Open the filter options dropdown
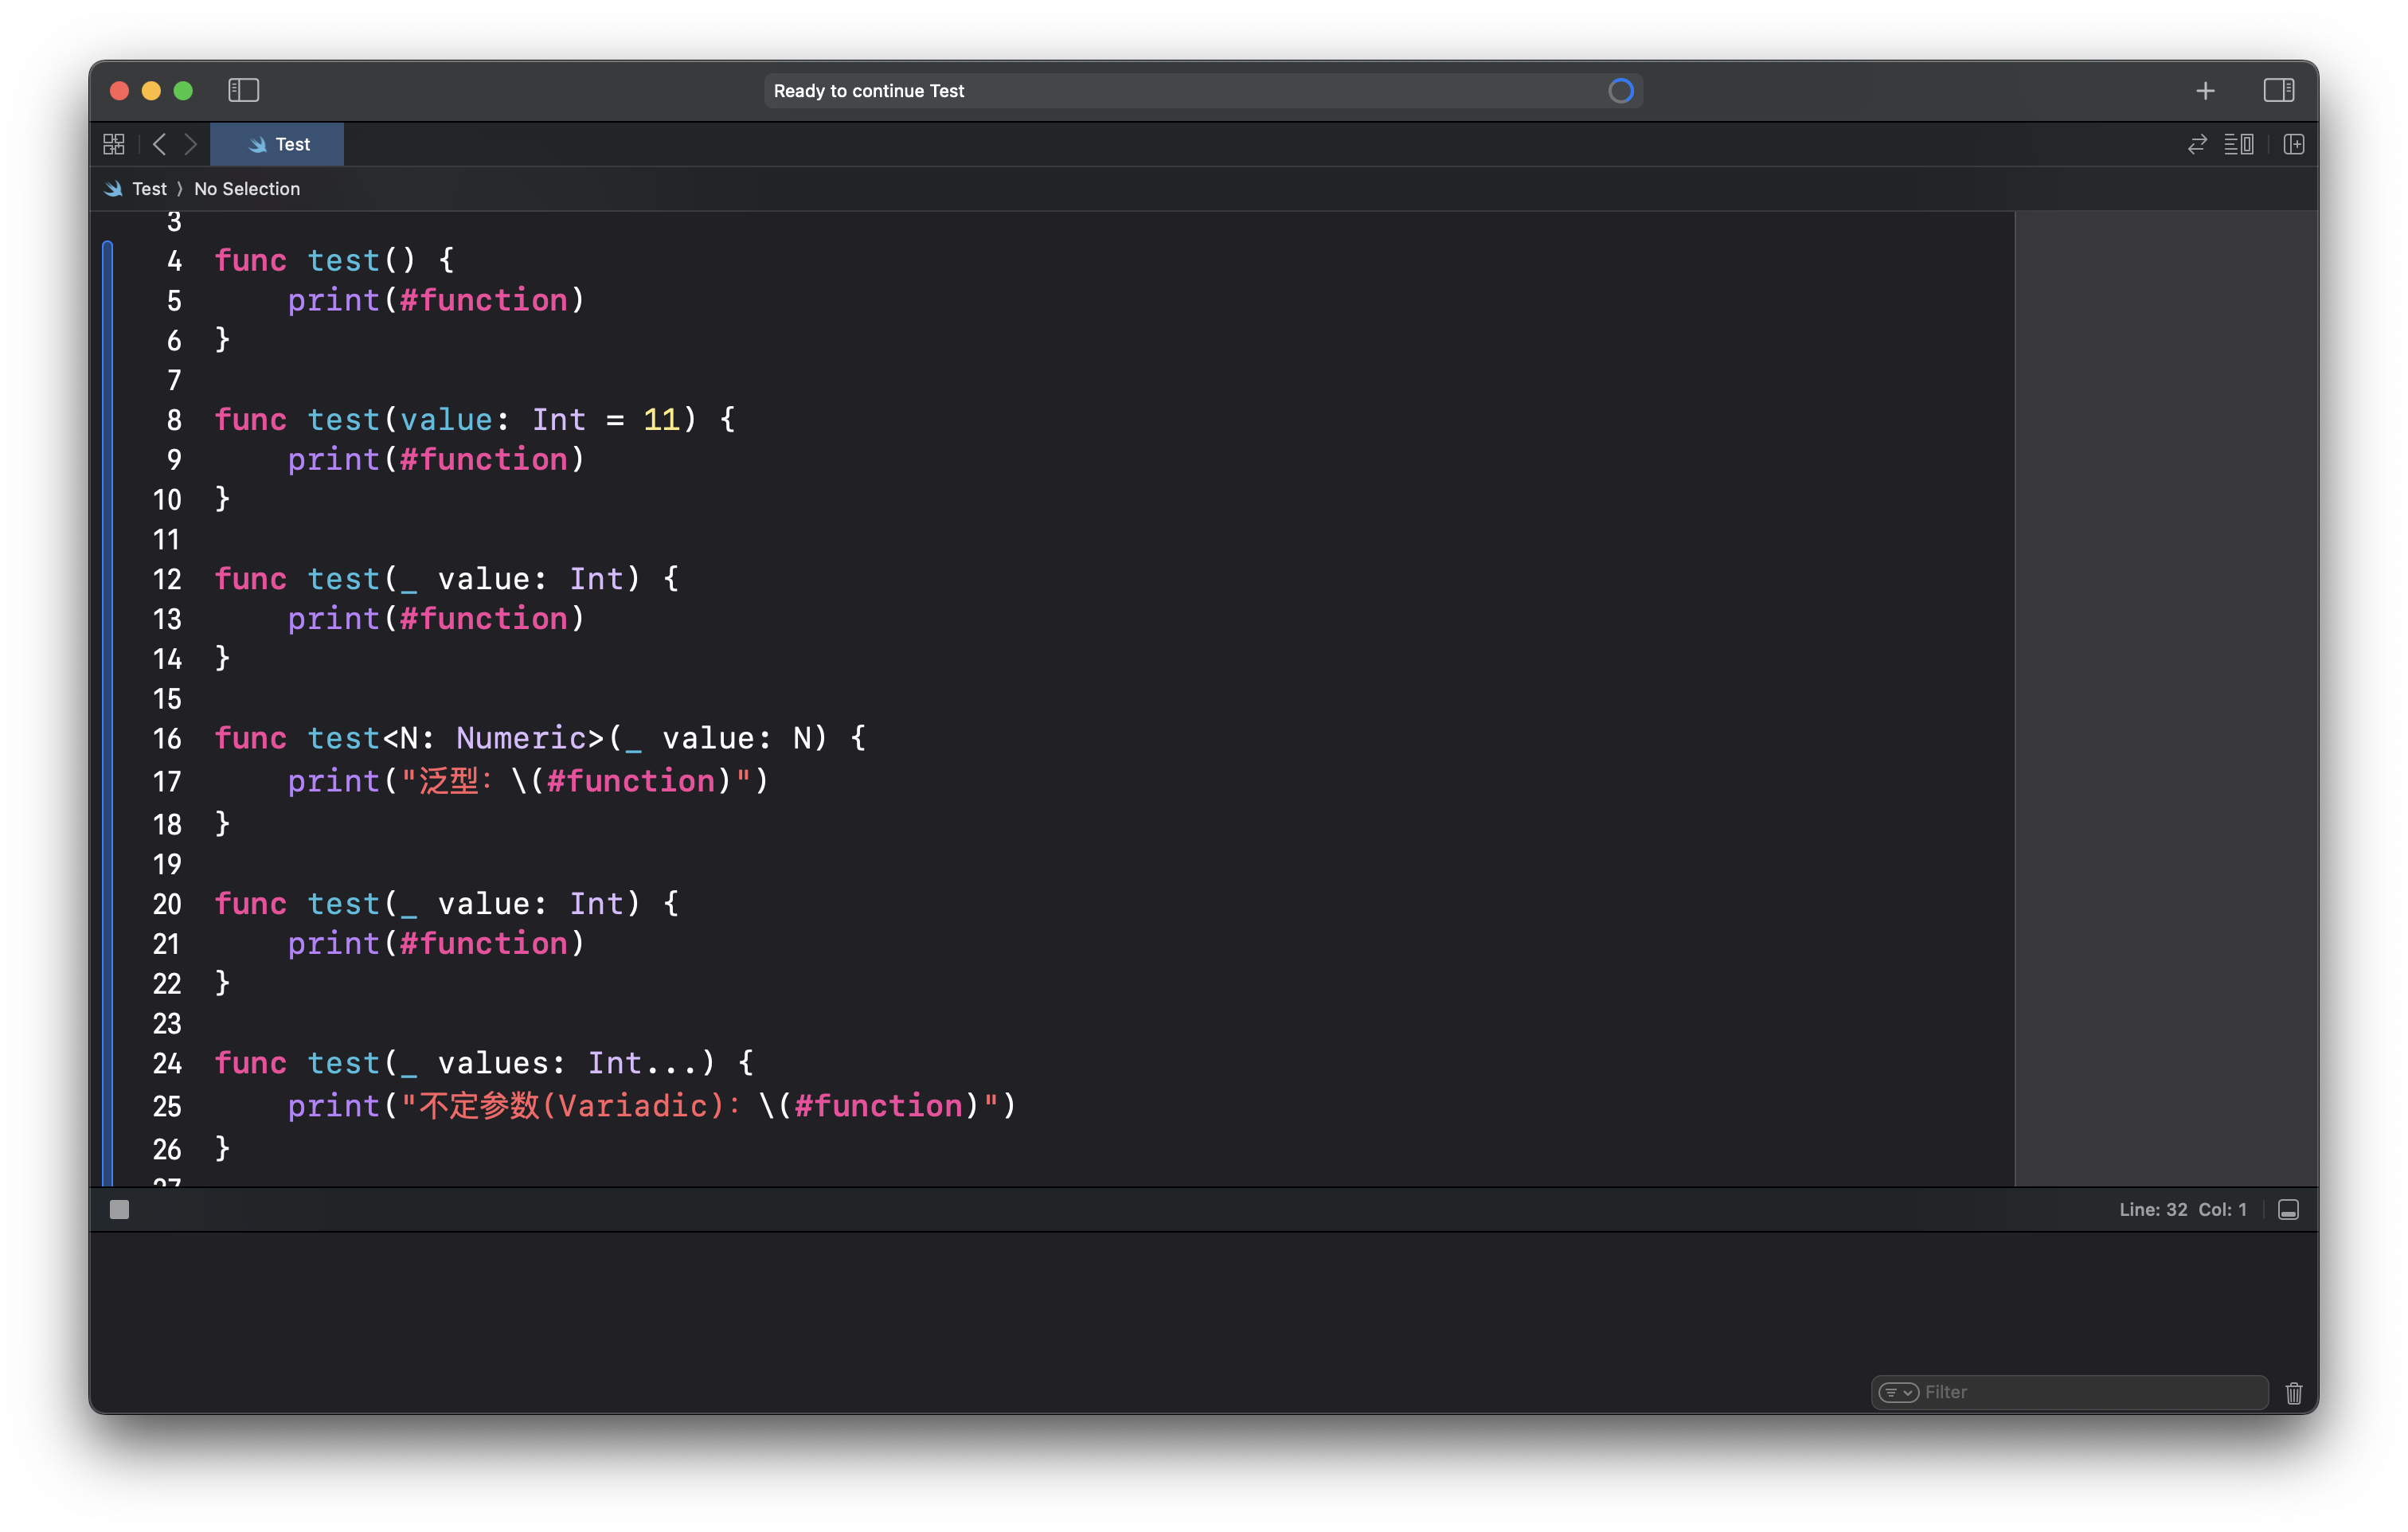2408x1532 pixels. pyautogui.click(x=1898, y=1392)
